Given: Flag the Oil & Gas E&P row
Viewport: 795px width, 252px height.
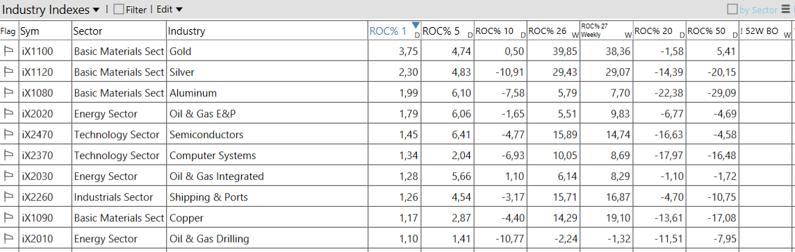Looking at the screenshot, I should coord(8,113).
